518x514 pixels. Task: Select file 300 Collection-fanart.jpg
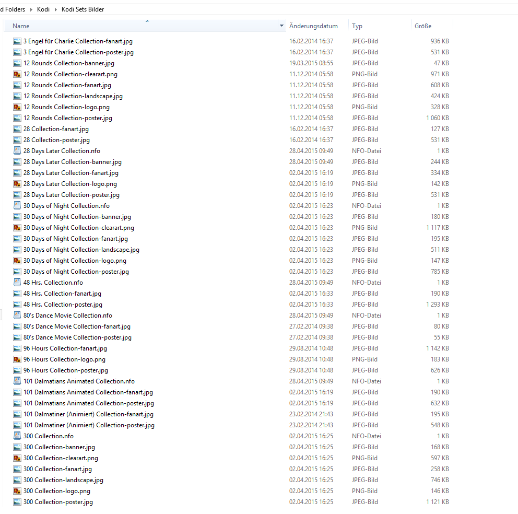tap(57, 469)
